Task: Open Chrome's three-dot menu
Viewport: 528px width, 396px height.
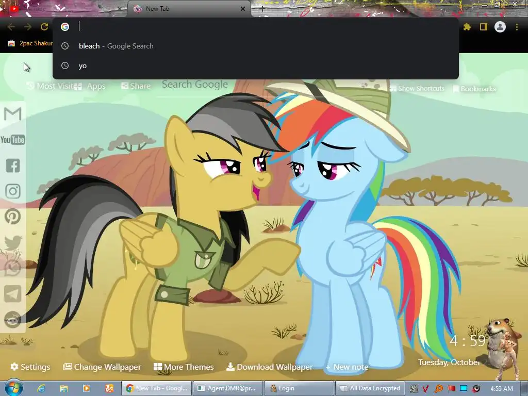Action: click(x=517, y=27)
